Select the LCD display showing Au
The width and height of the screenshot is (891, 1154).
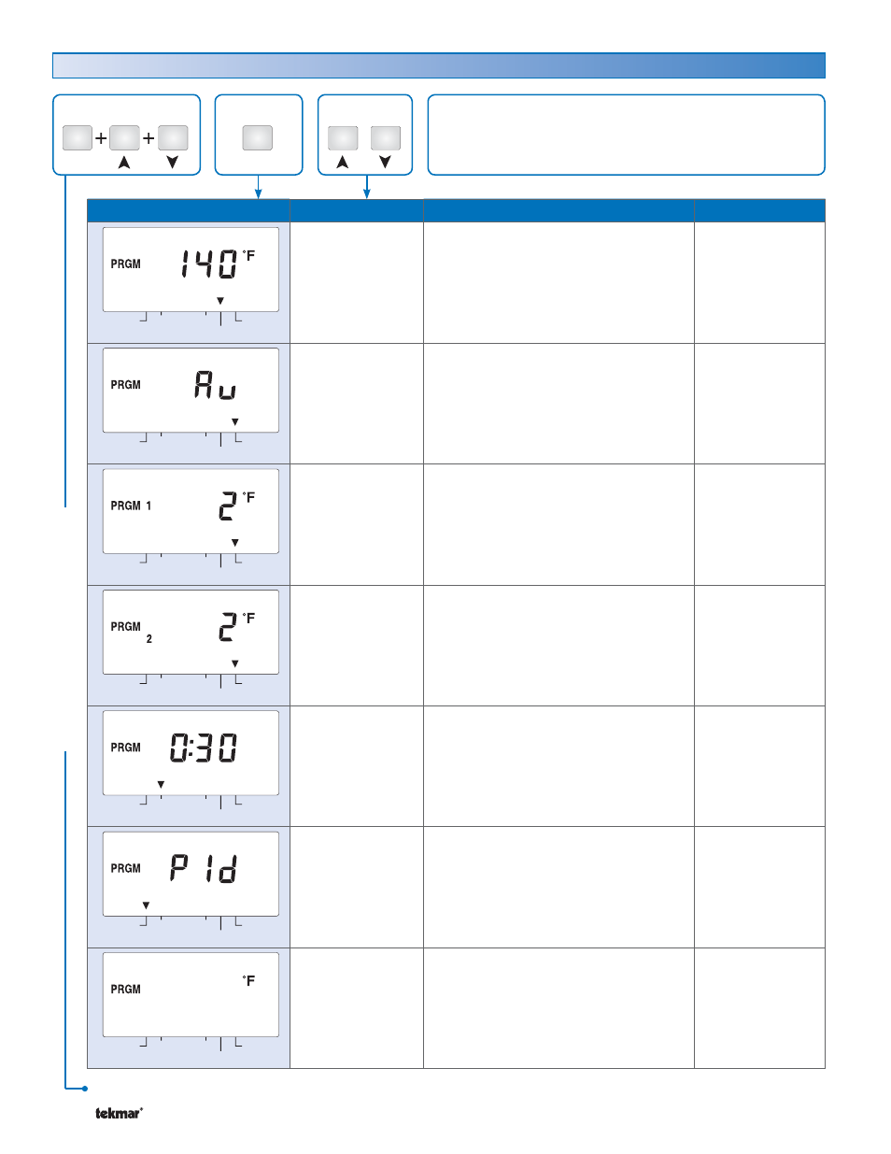(191, 390)
